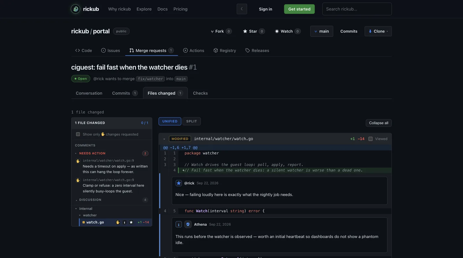Open the Pricing link in the header
Image resolution: width=463 pixels, height=258 pixels.
(x=180, y=9)
